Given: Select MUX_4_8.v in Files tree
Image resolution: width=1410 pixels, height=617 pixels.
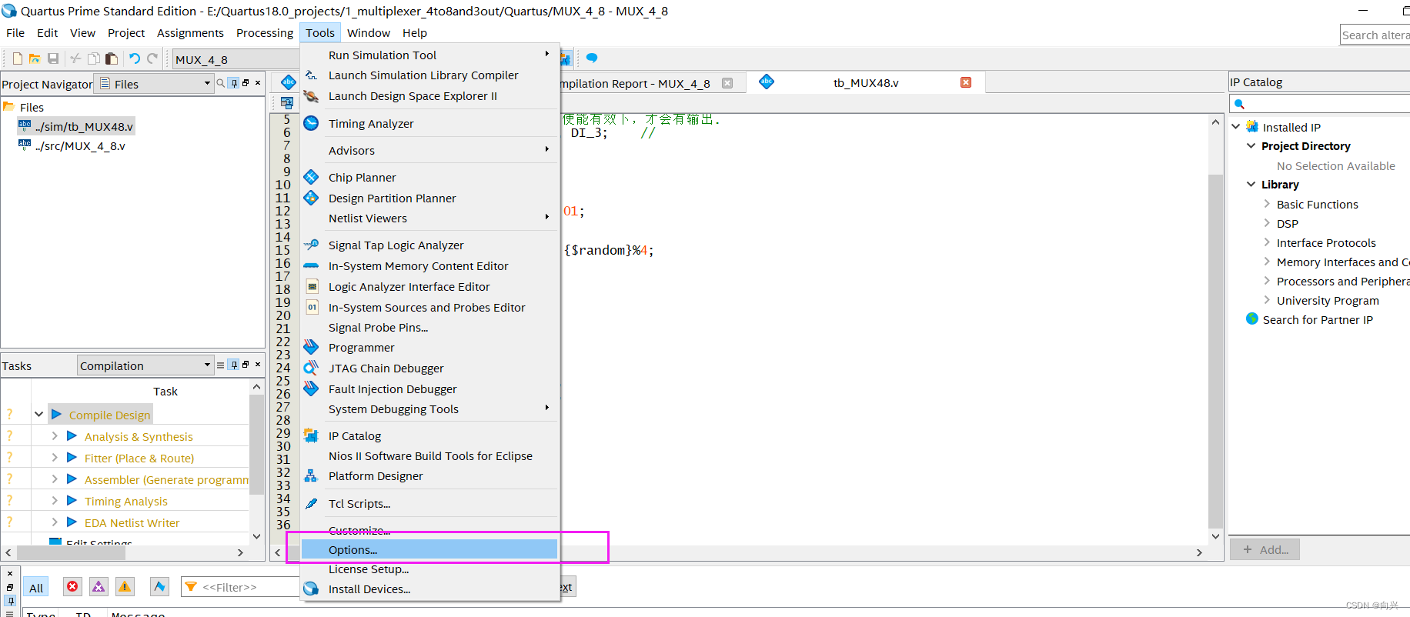Looking at the screenshot, I should tap(79, 145).
